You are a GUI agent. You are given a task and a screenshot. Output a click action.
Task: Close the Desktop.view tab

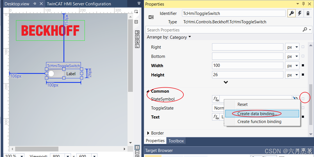point(41,4)
